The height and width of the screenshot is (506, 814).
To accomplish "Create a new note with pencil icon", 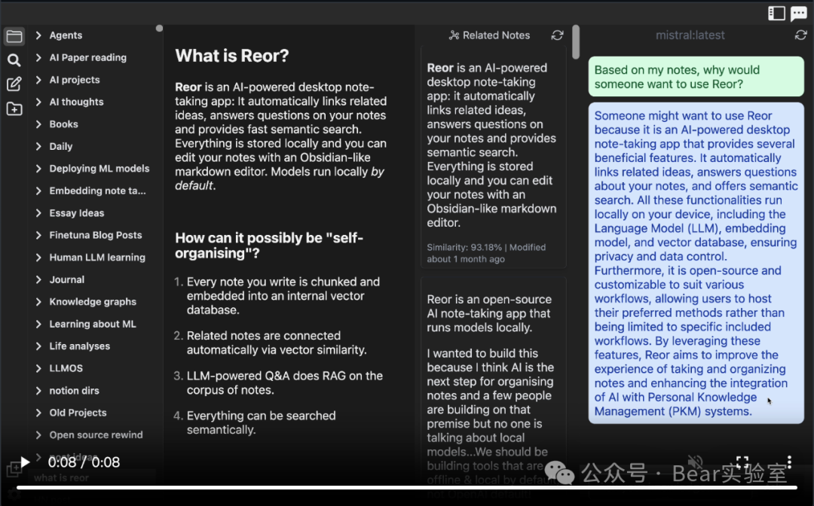I will point(14,84).
